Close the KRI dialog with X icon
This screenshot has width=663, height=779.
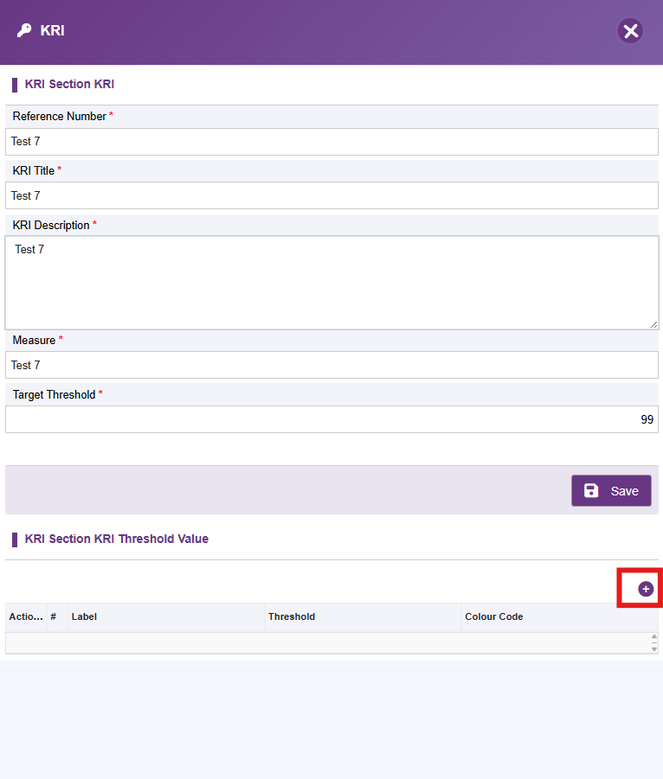[630, 31]
